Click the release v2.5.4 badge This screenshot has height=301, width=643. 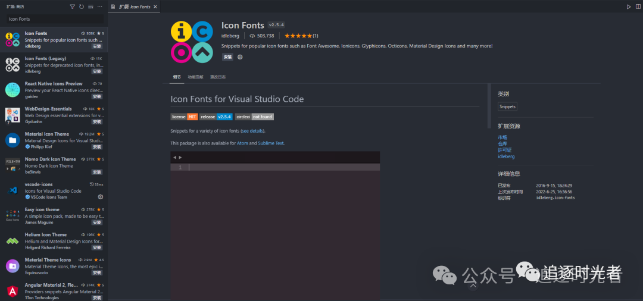pyautogui.click(x=216, y=117)
